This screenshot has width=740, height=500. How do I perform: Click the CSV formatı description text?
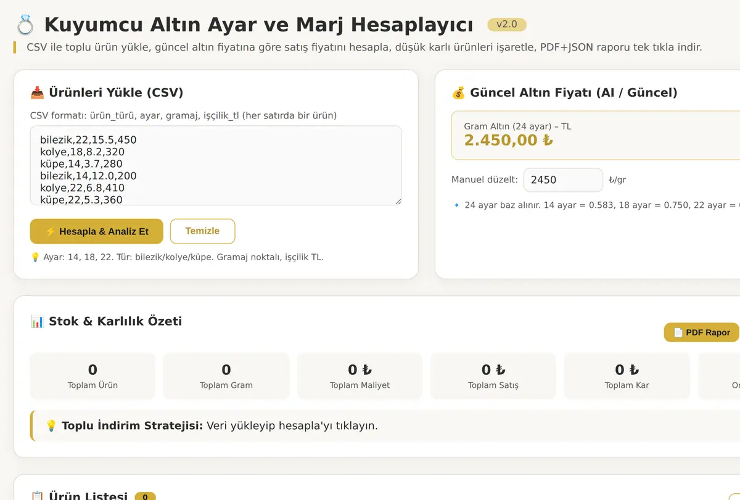183,116
